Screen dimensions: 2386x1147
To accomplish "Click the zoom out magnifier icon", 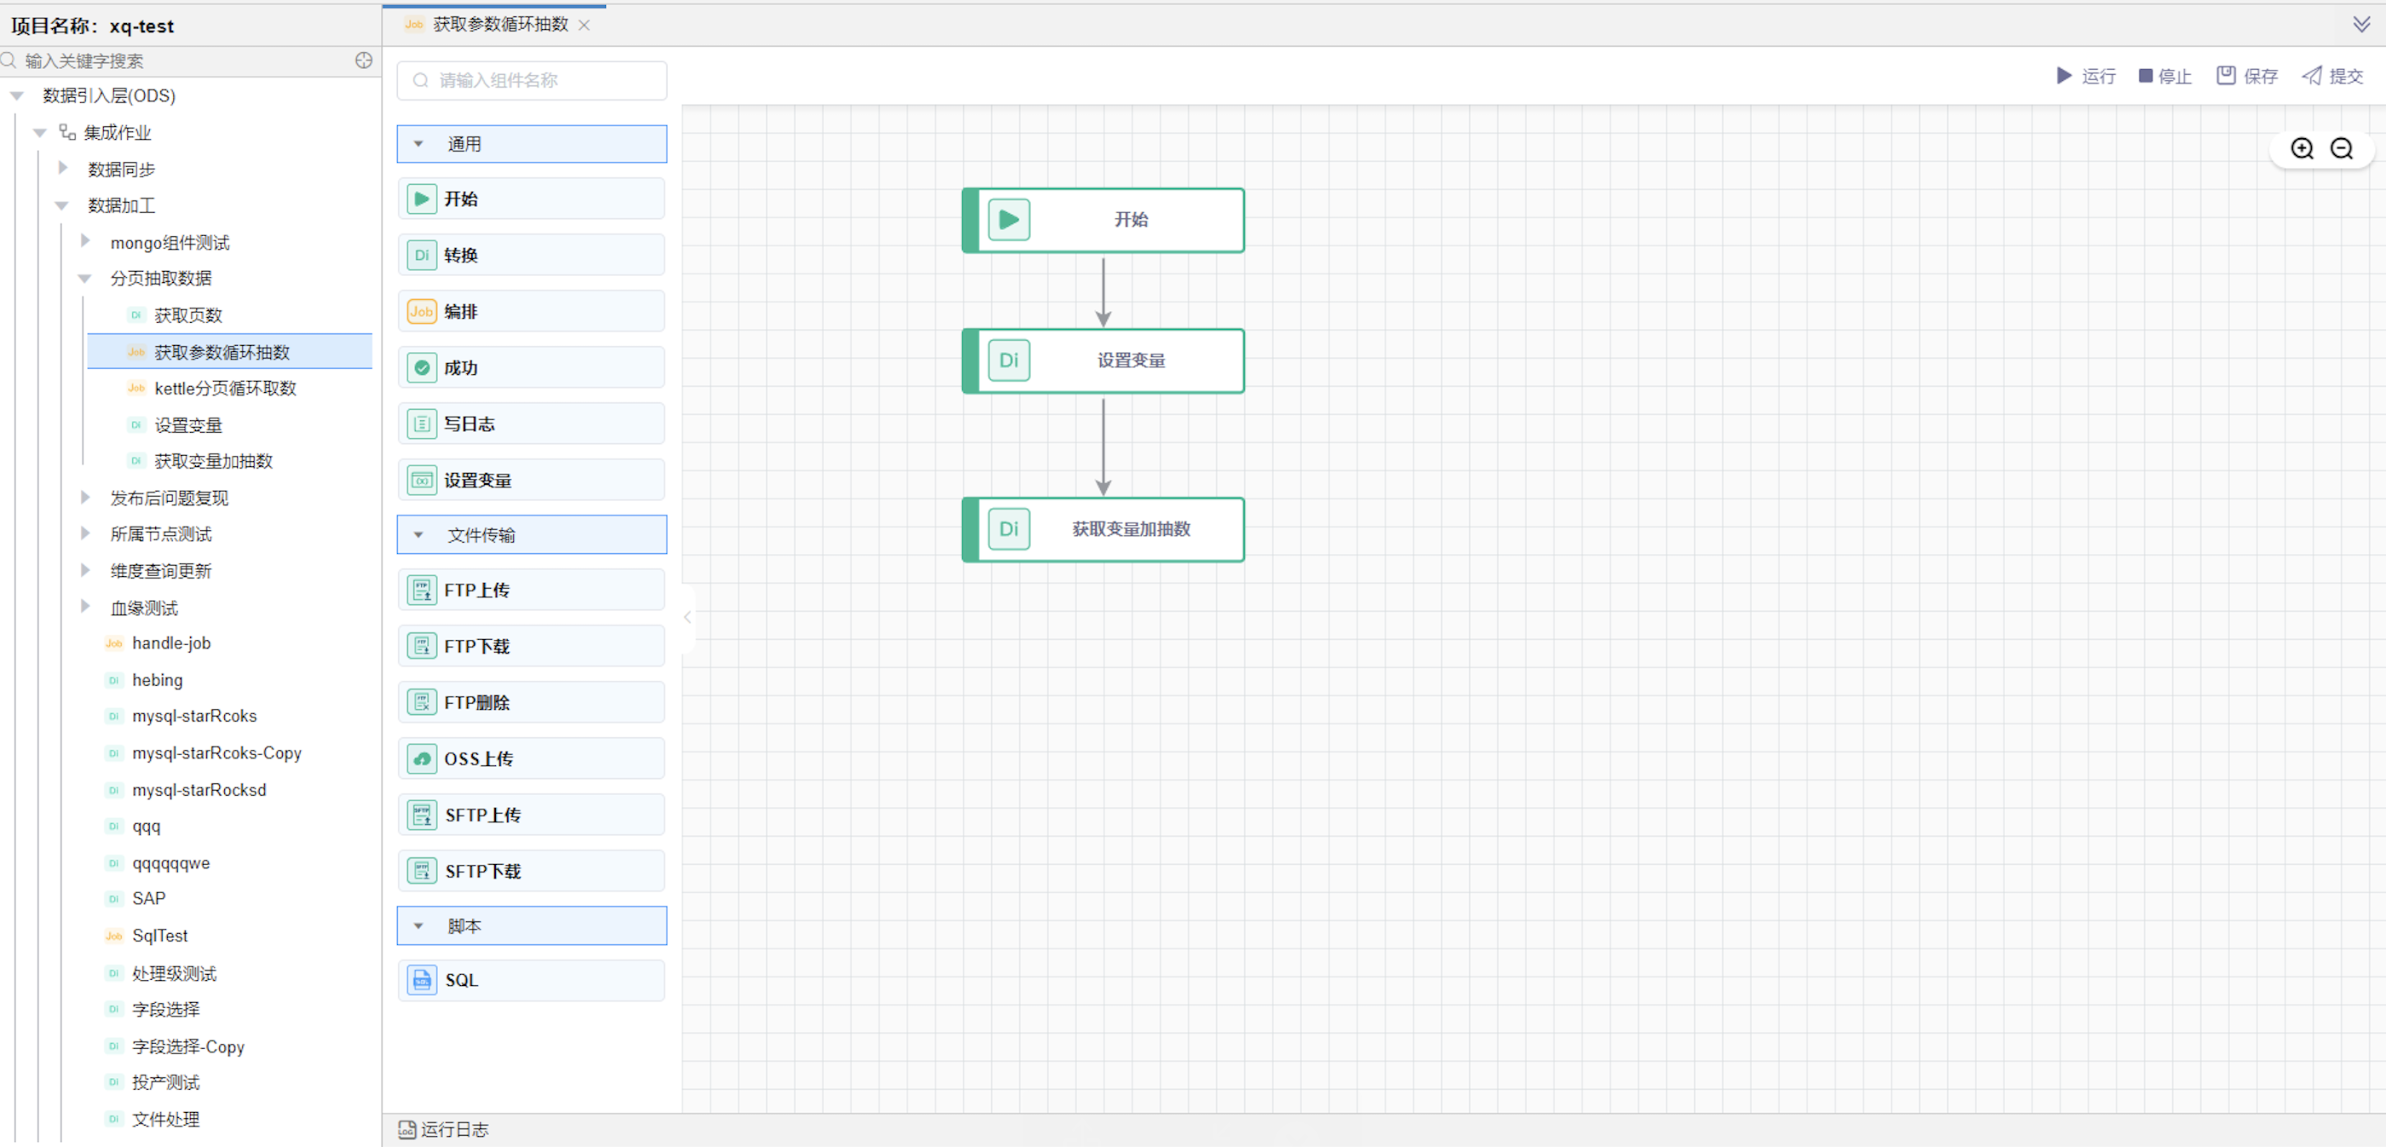I will point(2342,148).
